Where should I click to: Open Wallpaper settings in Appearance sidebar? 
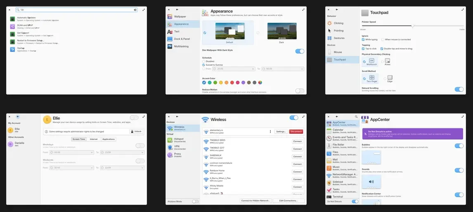pyautogui.click(x=183, y=16)
